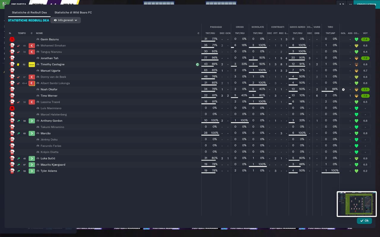The width and height of the screenshot is (380, 237).
Task: Open the tactics pitch thumbnail preview
Action: point(357,204)
